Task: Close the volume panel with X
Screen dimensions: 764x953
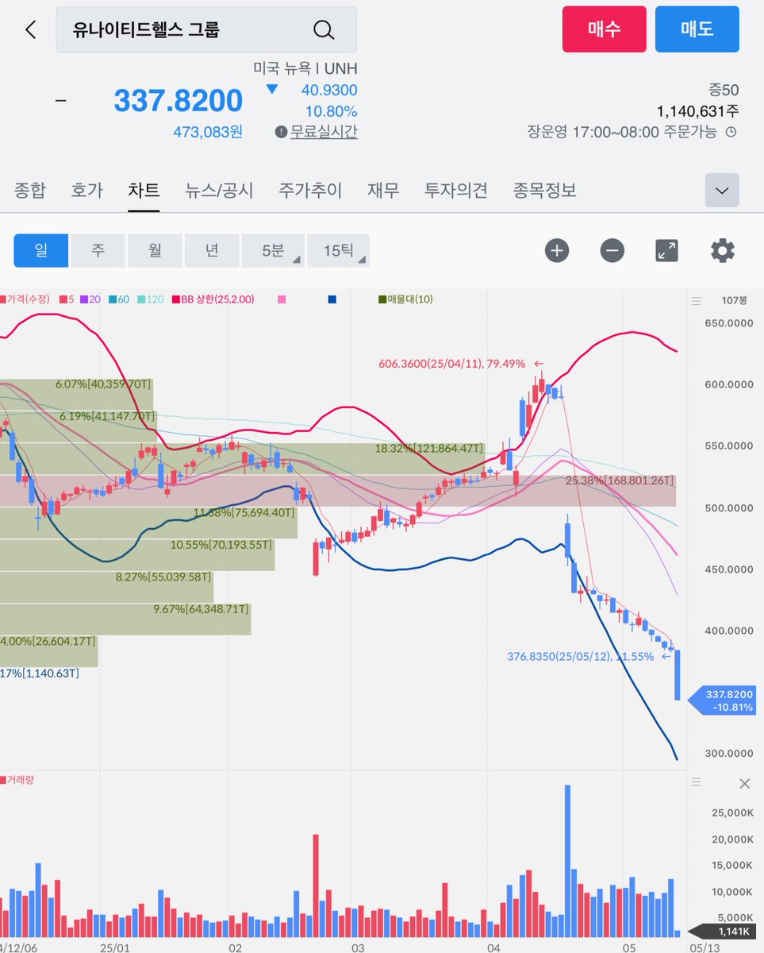Action: click(744, 784)
